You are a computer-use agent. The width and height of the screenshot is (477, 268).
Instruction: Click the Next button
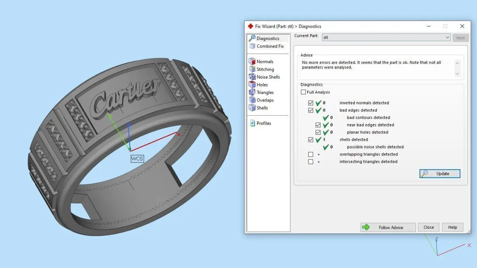460,38
